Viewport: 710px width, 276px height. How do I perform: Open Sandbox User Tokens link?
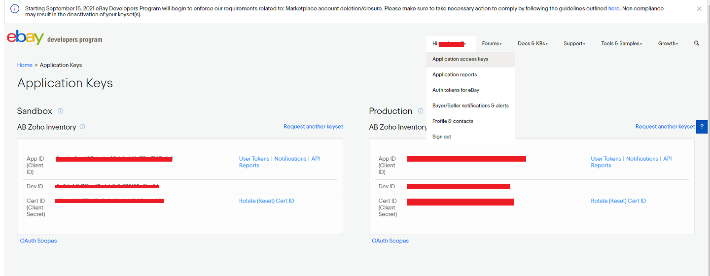[254, 159]
